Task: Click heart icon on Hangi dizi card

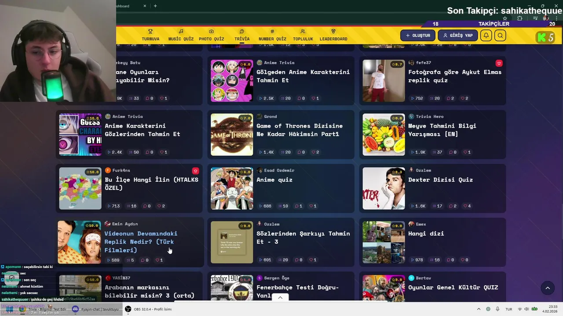Action: 464,260
